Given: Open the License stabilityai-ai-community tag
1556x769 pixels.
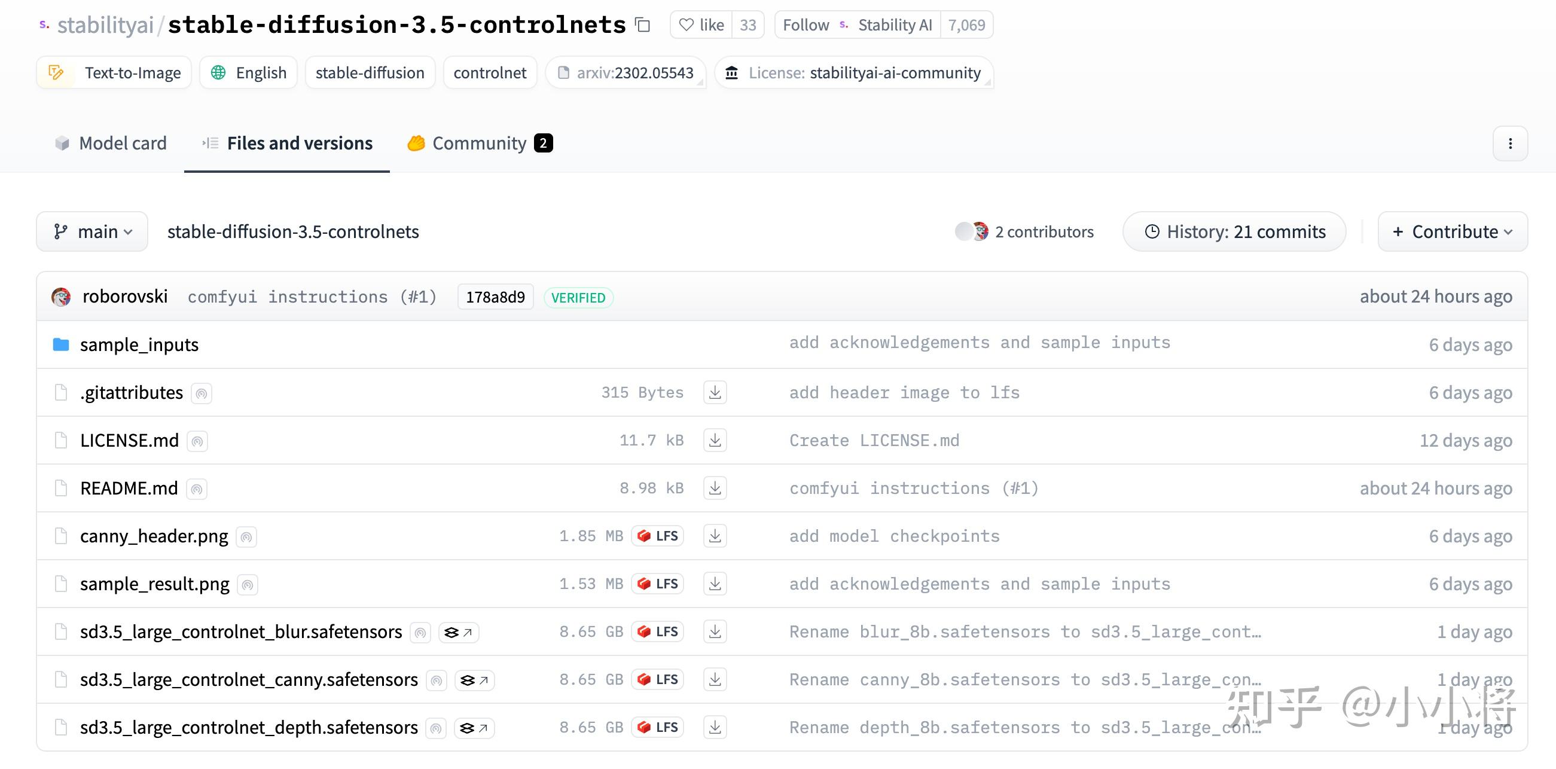Looking at the screenshot, I should point(853,73).
